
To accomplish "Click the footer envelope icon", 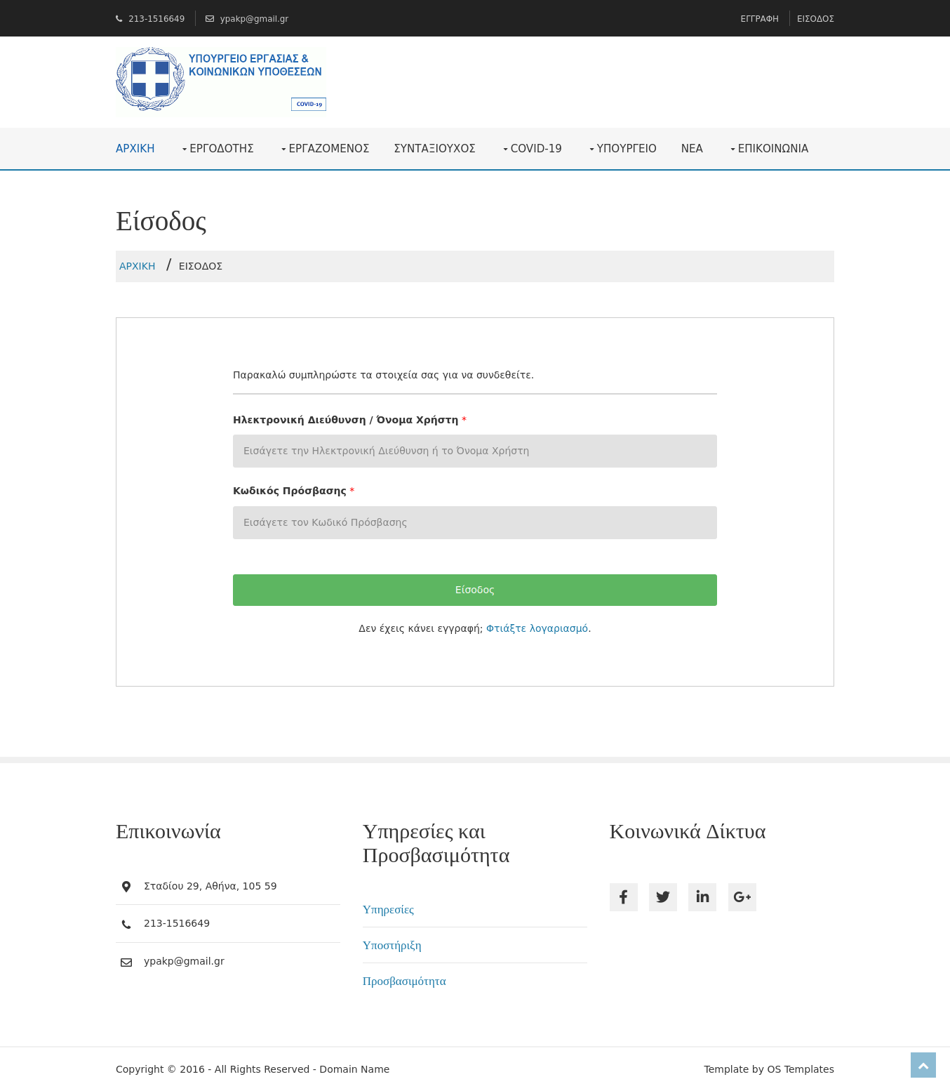I will pos(126,963).
